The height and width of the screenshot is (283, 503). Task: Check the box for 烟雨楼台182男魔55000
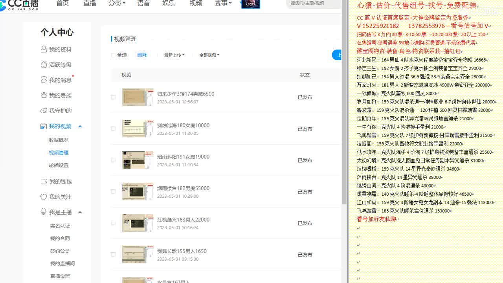pos(113,191)
